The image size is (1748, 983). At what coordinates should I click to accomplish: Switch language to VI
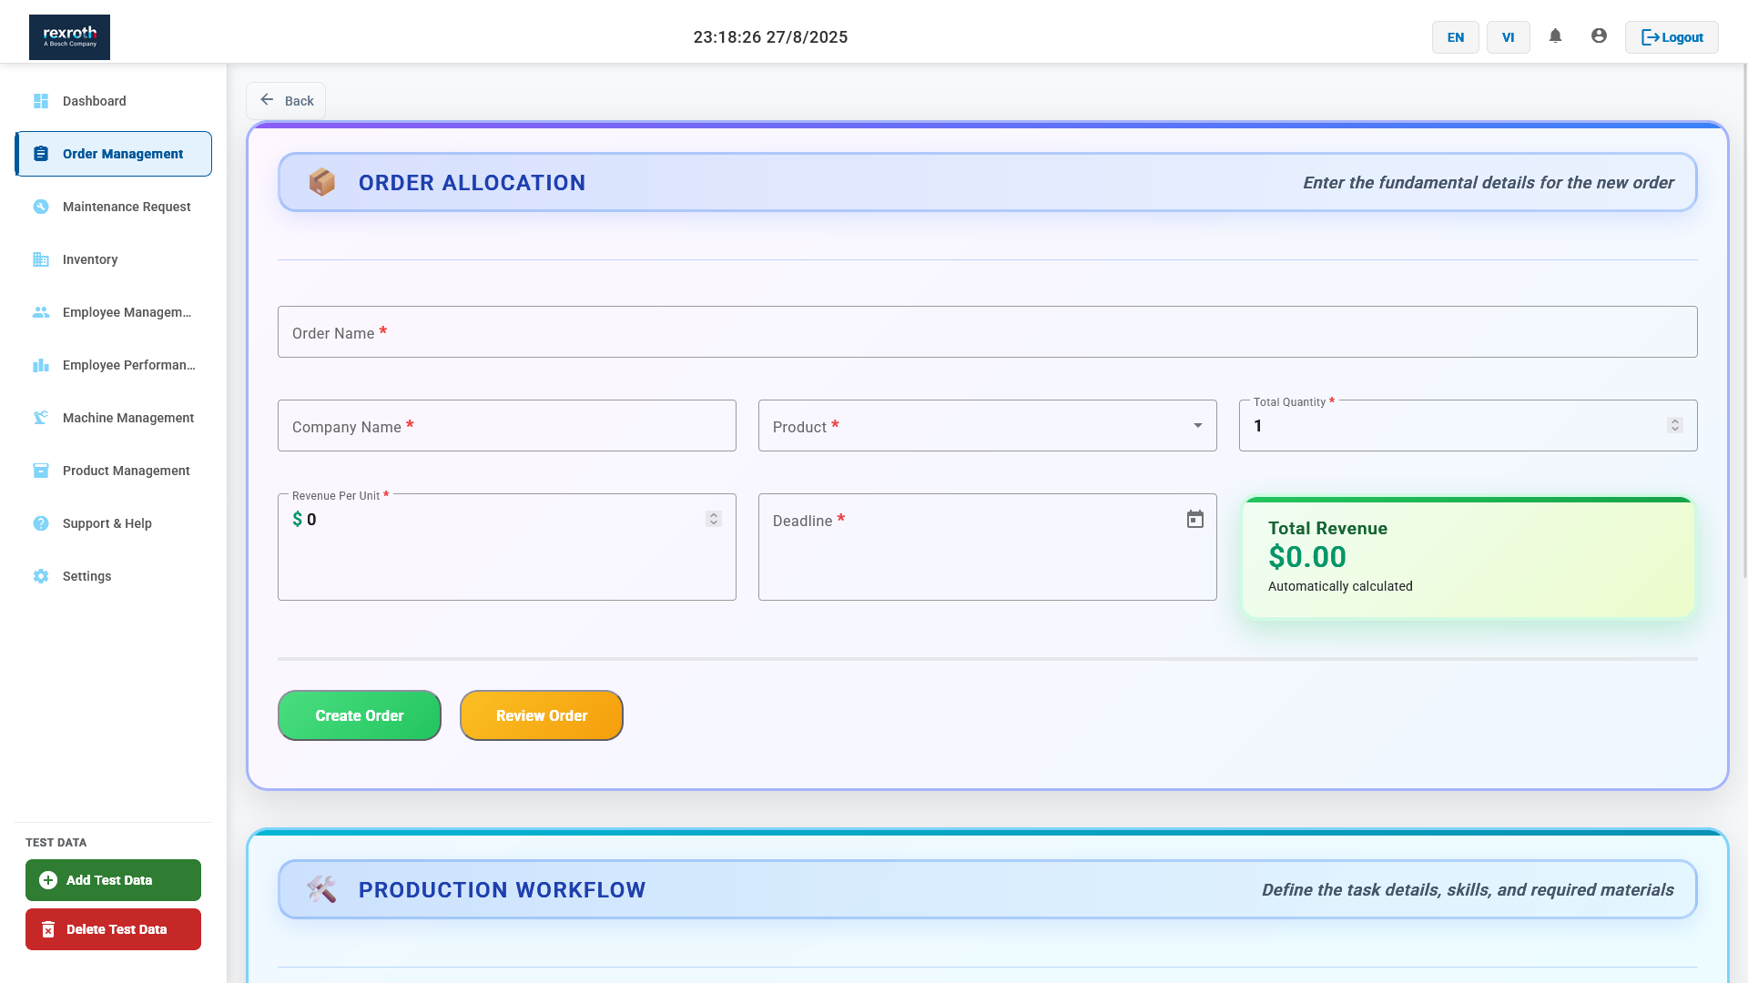click(1508, 37)
